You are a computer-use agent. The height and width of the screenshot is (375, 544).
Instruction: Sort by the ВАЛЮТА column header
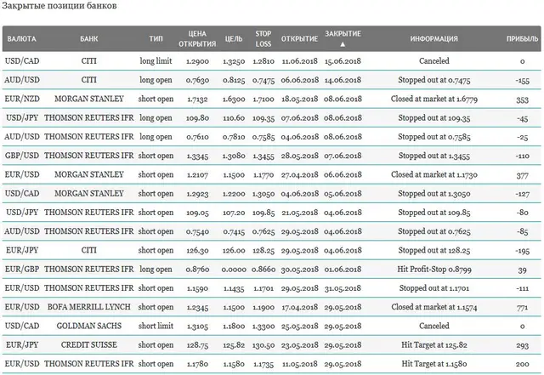[21, 39]
